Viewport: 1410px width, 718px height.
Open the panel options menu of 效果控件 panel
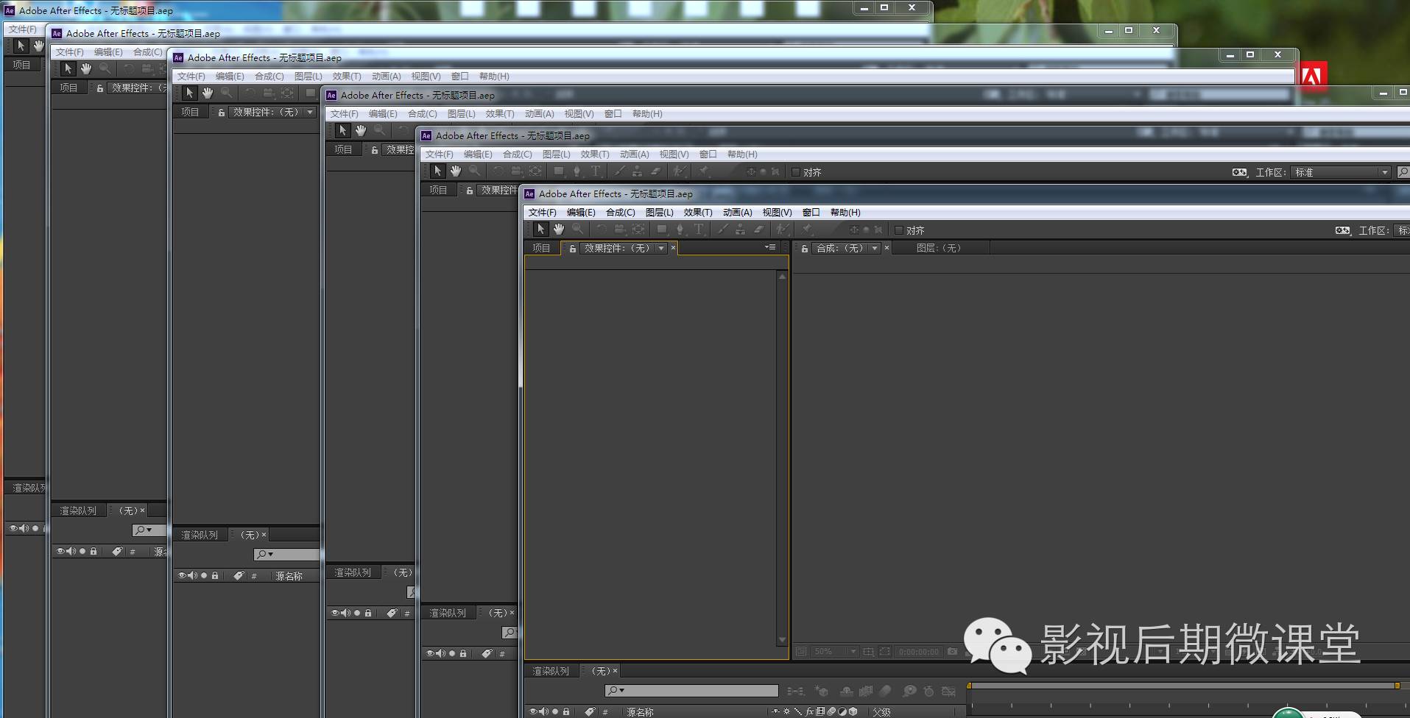[770, 247]
